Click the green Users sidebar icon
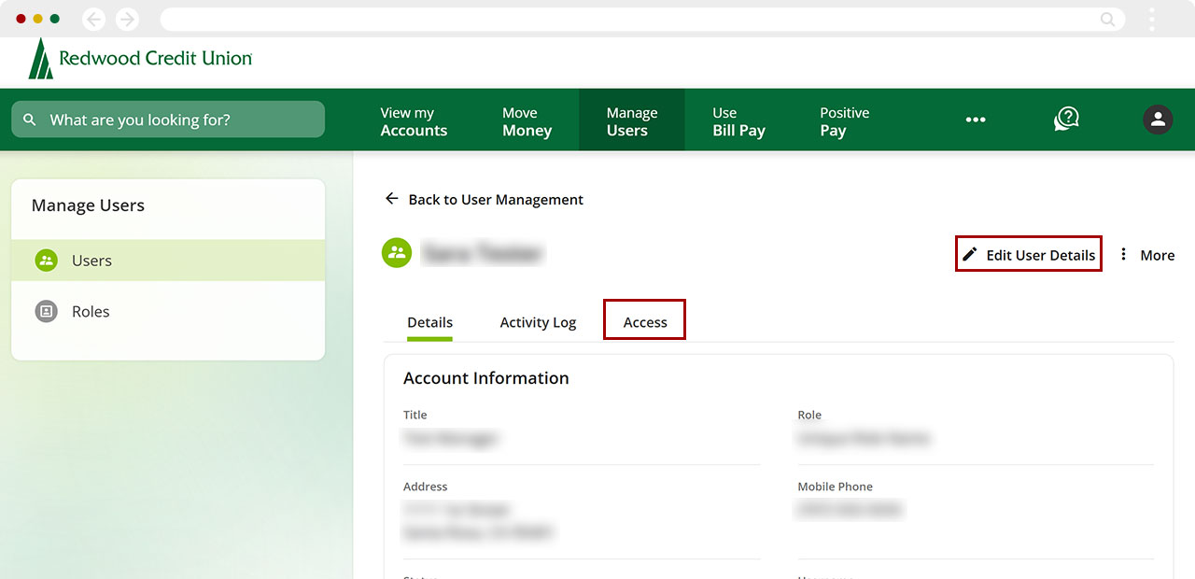 coord(47,261)
